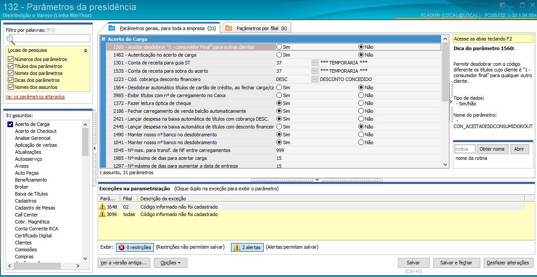Click the folder icon on Parâmetros gerais tab
537x277 pixels.
point(112,28)
